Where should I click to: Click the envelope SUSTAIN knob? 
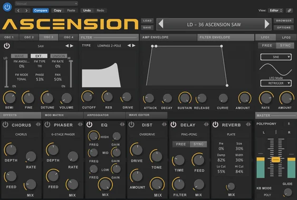tap(185, 98)
